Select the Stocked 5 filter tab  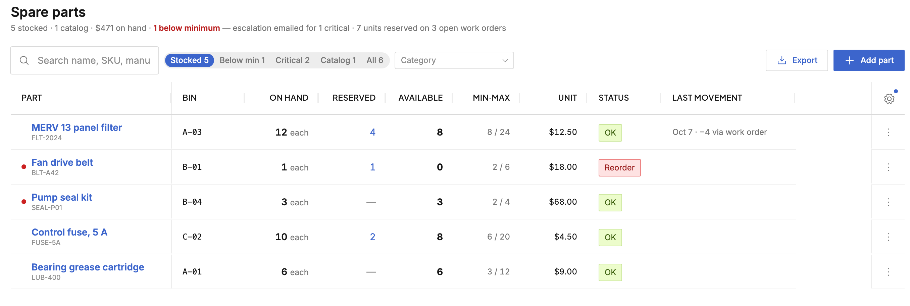point(189,60)
